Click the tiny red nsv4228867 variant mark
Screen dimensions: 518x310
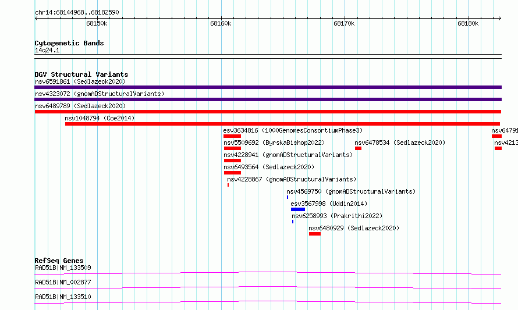click(x=228, y=185)
